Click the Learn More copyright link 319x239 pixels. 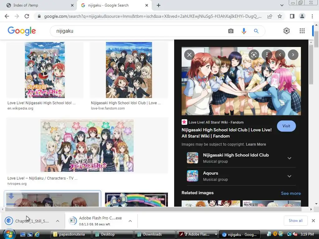point(256,144)
